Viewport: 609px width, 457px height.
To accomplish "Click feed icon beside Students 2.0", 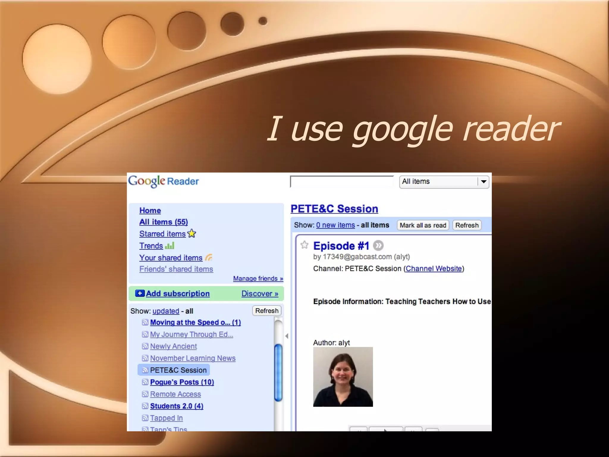I will pos(145,406).
